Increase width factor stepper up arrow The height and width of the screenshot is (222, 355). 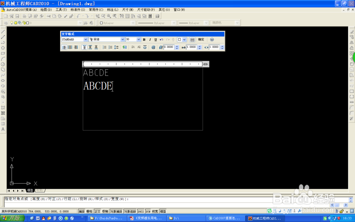[x=222, y=46]
